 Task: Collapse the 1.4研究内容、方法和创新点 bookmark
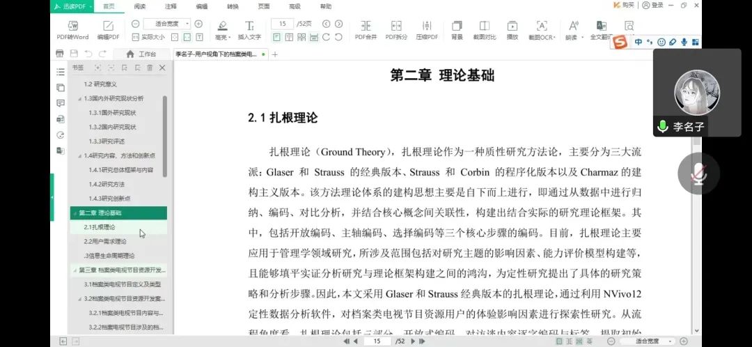coord(79,155)
